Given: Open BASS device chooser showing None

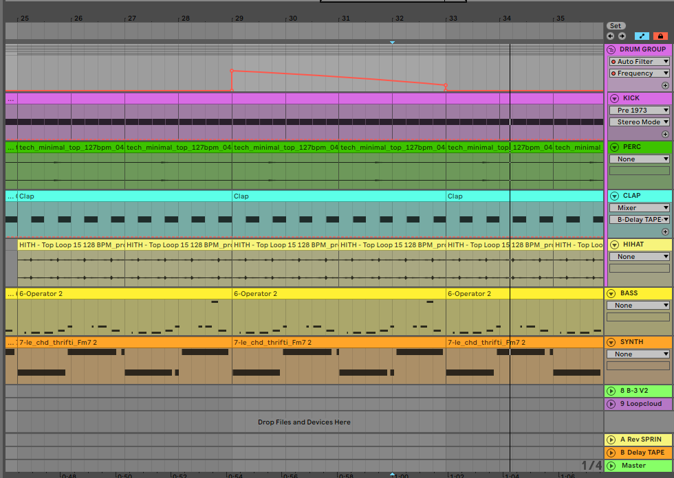Looking at the screenshot, I should tap(638, 306).
